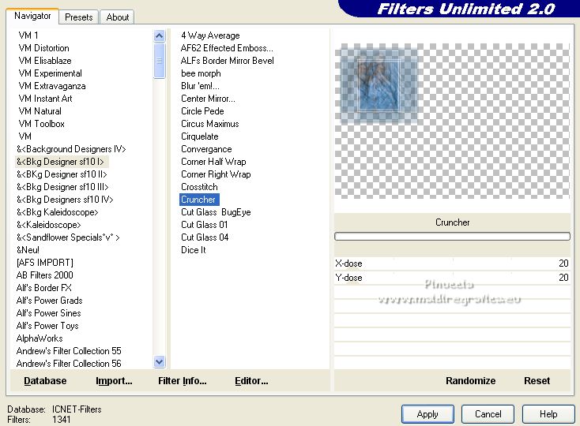This screenshot has height=426, width=580.
Task: Click the Randomize button
Action: click(470, 380)
